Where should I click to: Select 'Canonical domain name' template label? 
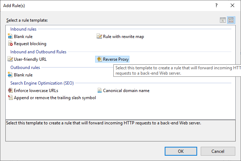(x=126, y=91)
